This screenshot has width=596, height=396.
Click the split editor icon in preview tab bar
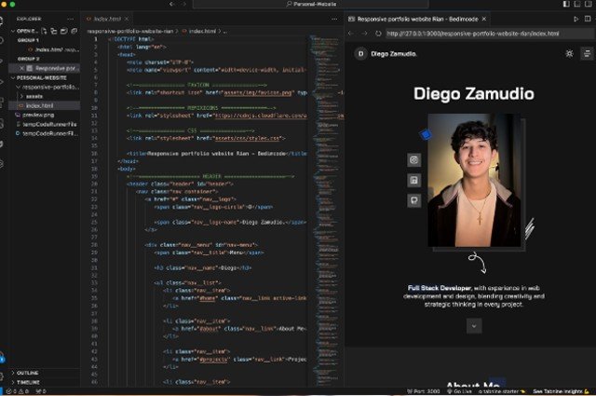pyautogui.click(x=588, y=19)
